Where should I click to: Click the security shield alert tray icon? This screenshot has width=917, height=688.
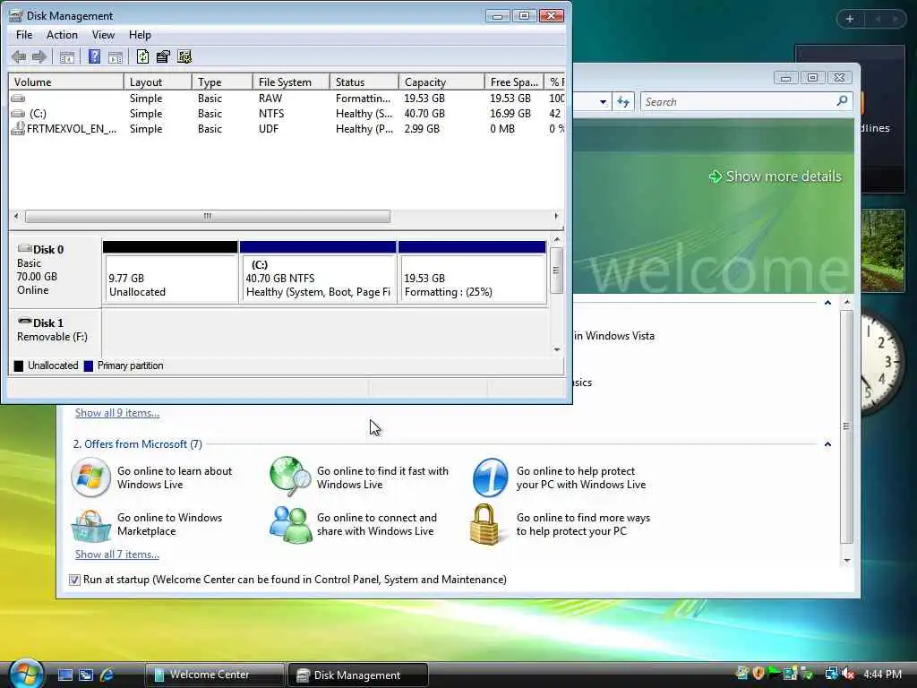pyautogui.click(x=758, y=674)
